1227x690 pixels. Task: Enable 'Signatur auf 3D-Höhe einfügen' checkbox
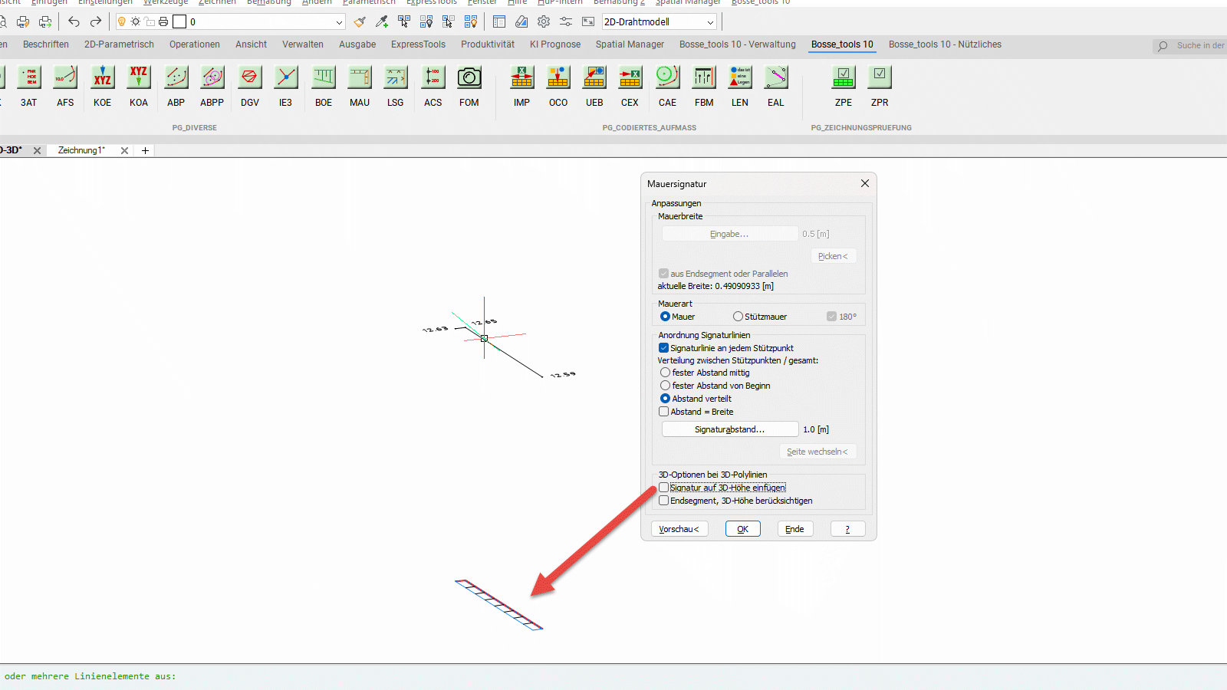tap(664, 488)
